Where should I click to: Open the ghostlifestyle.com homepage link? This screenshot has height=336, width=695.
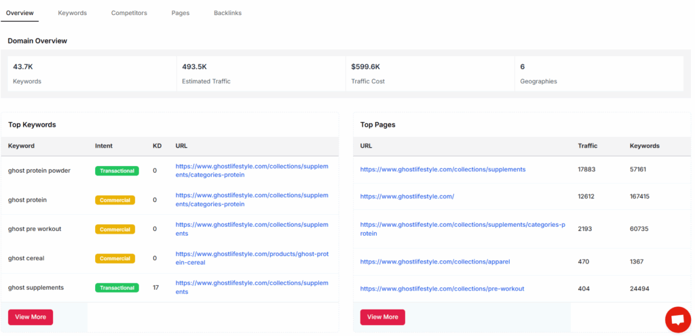407,196
